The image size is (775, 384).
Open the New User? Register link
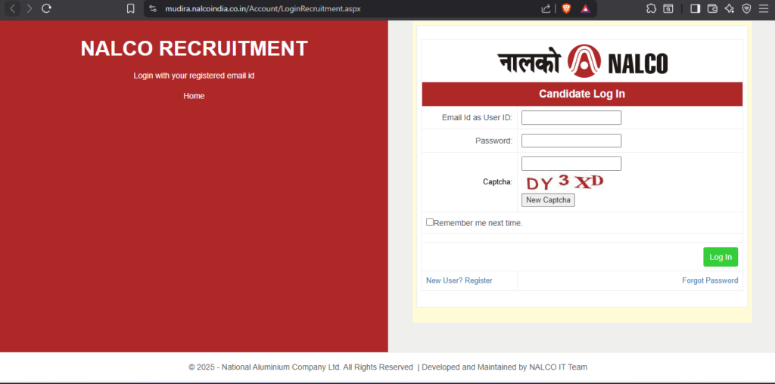(x=459, y=280)
